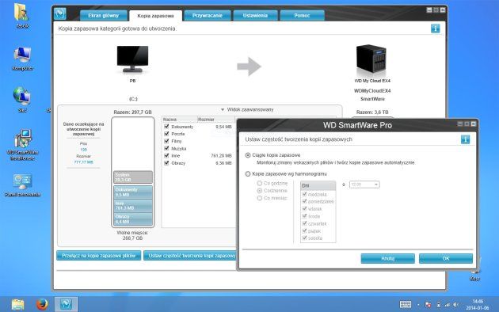Image resolution: width=499 pixels, height=312 pixels.
Task: Click WD SmartWare taskbar icon
Action: (66, 304)
